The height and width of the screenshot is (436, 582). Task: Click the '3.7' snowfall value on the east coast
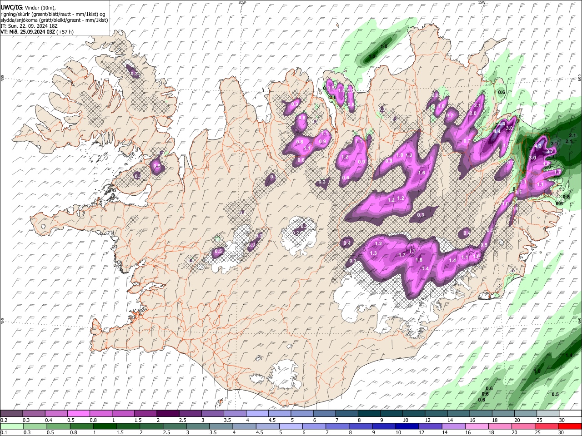549,152
